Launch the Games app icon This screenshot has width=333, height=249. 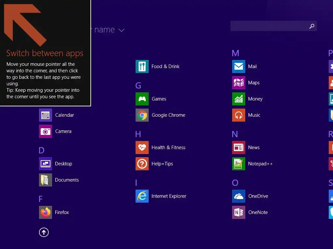tap(142, 99)
